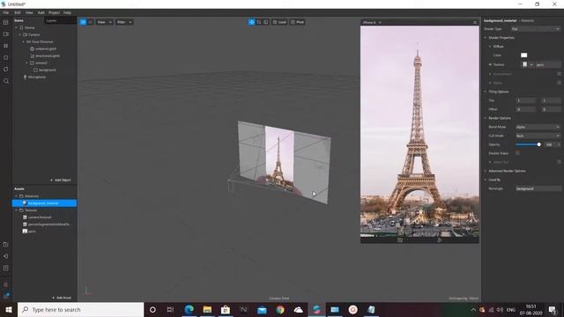Click the pink bug report icon in sidebar
564x317 pixels.
pos(6,284)
